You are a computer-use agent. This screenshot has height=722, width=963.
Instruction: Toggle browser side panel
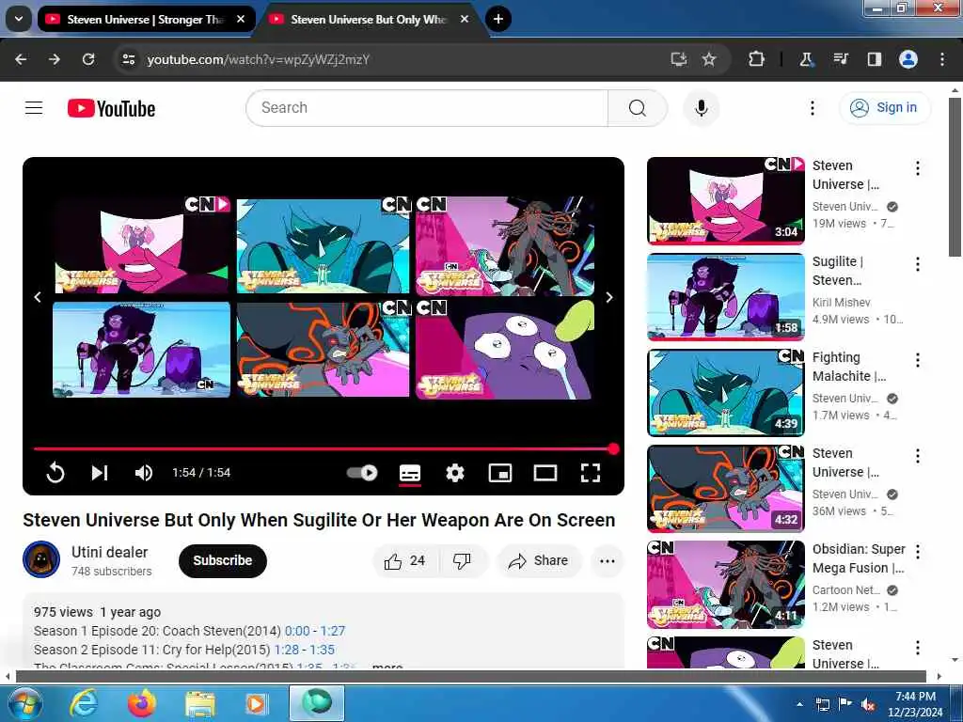point(875,59)
